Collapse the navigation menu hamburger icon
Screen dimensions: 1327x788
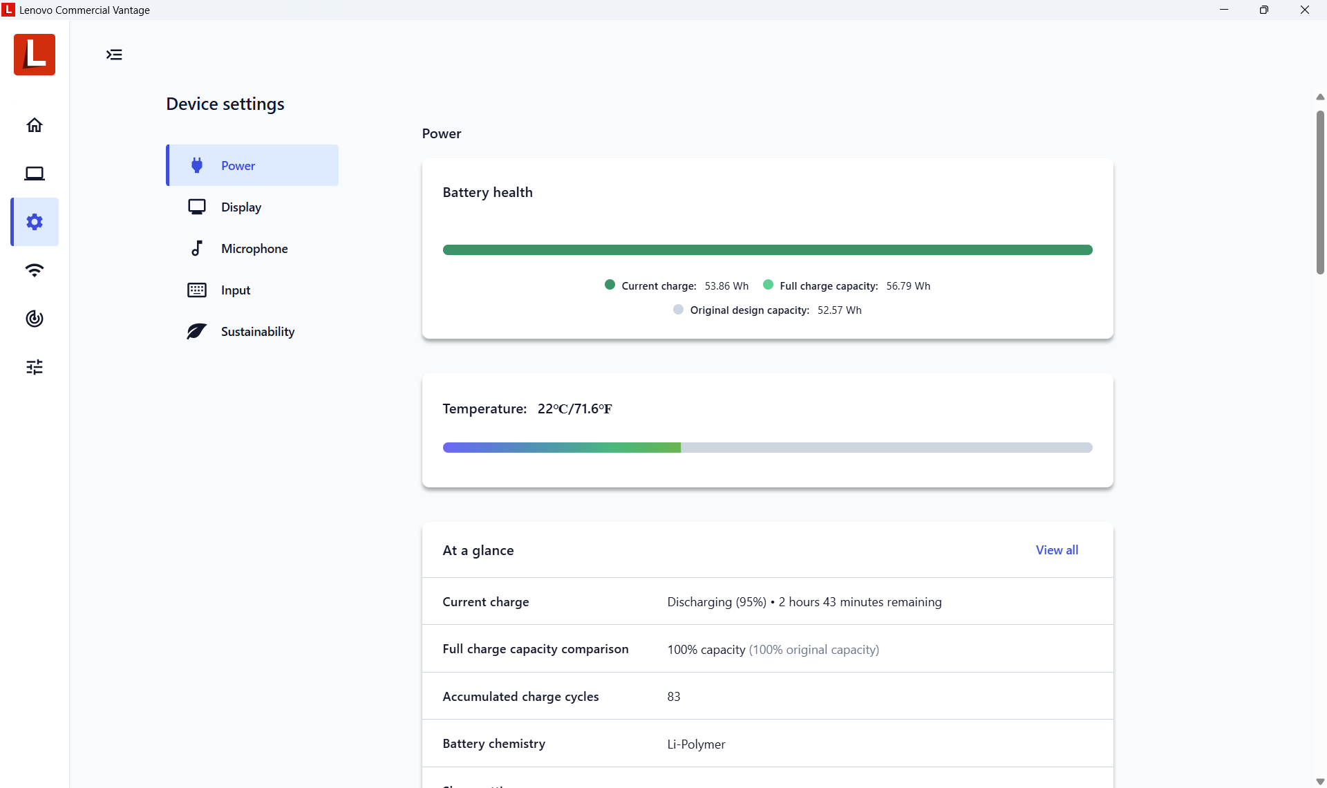click(x=114, y=55)
